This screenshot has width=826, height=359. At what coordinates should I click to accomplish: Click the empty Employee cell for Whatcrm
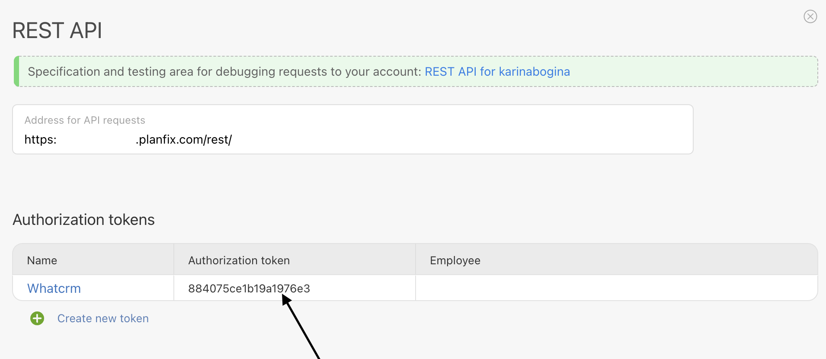click(x=616, y=288)
